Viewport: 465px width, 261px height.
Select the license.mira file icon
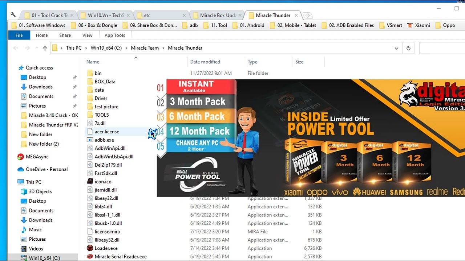[x=90, y=232]
